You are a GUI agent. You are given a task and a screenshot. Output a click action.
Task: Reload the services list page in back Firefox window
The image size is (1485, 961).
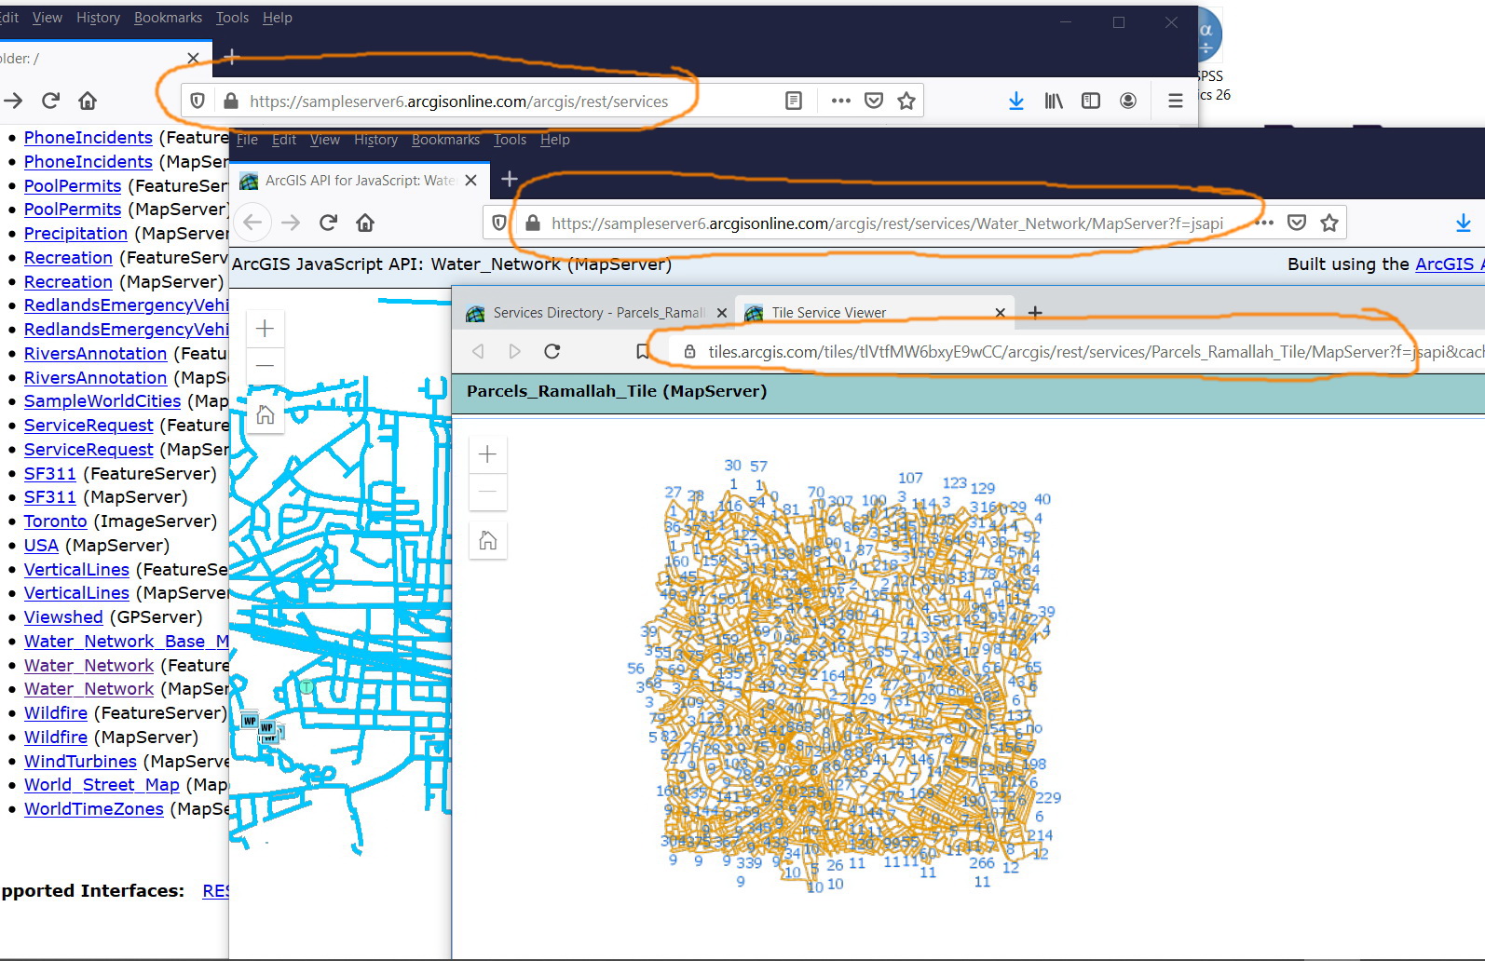(x=50, y=101)
